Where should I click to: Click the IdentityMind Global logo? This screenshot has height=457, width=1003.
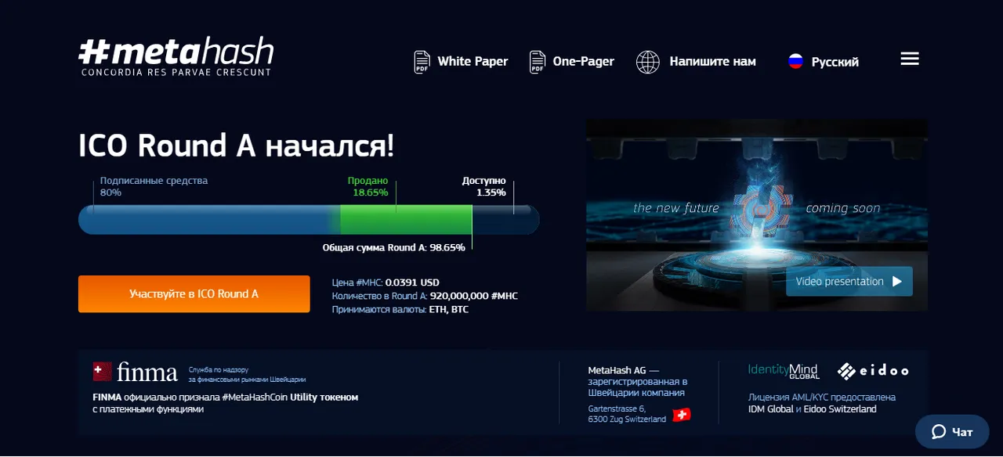click(783, 370)
